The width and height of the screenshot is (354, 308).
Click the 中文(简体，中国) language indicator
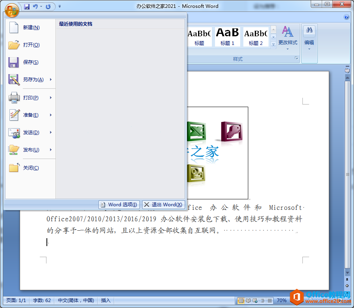pos(76,301)
